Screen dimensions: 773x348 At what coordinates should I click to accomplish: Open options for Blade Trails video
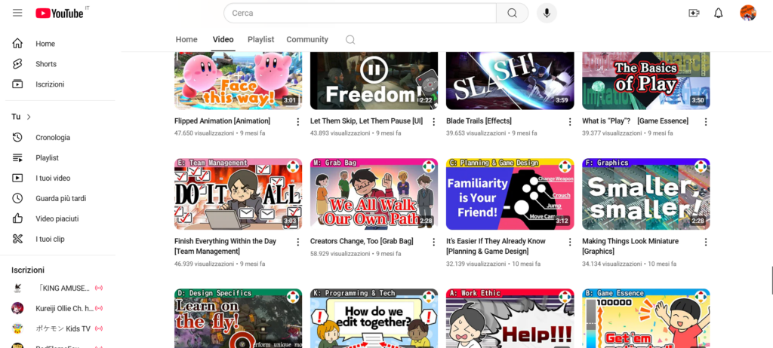coord(570,121)
